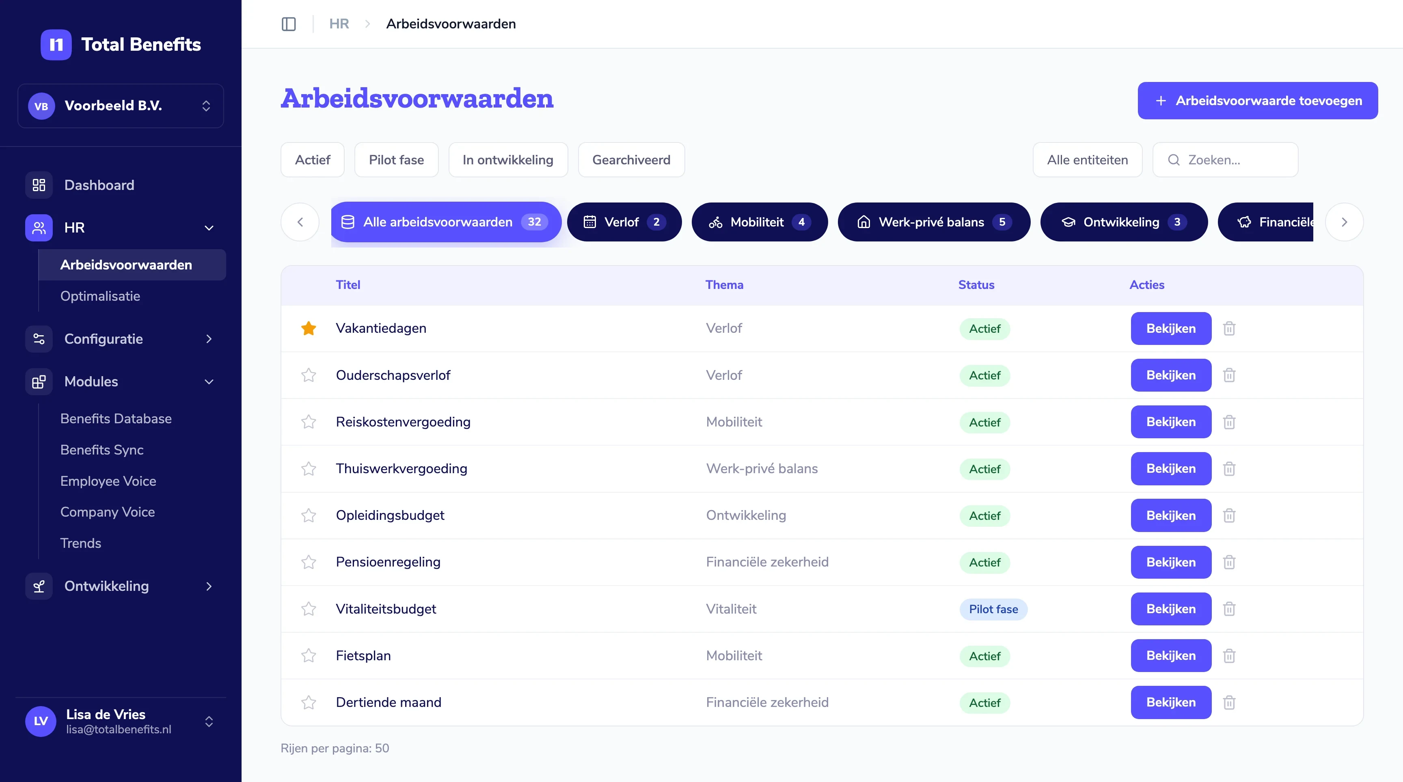The width and height of the screenshot is (1403, 782).
Task: Select the Mobiliteit theme chip
Action: coord(759,222)
